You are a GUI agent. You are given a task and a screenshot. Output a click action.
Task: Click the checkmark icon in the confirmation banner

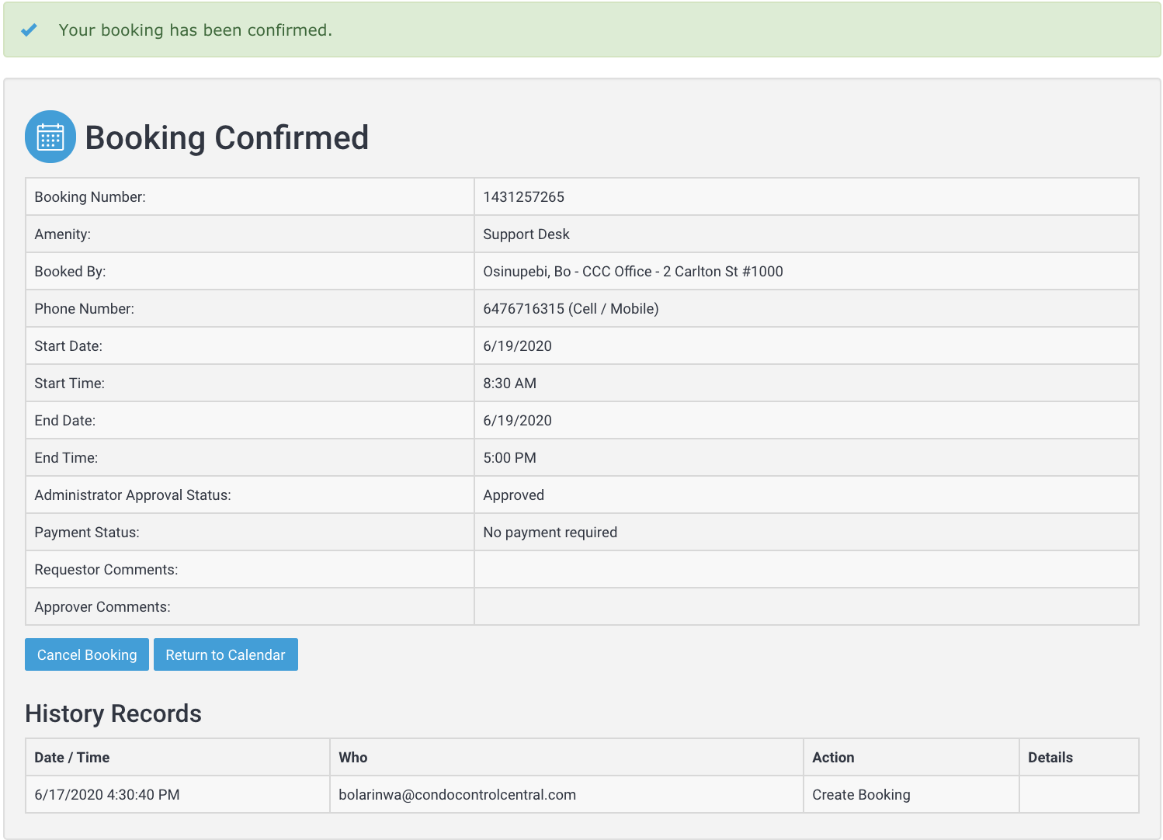coord(29,30)
